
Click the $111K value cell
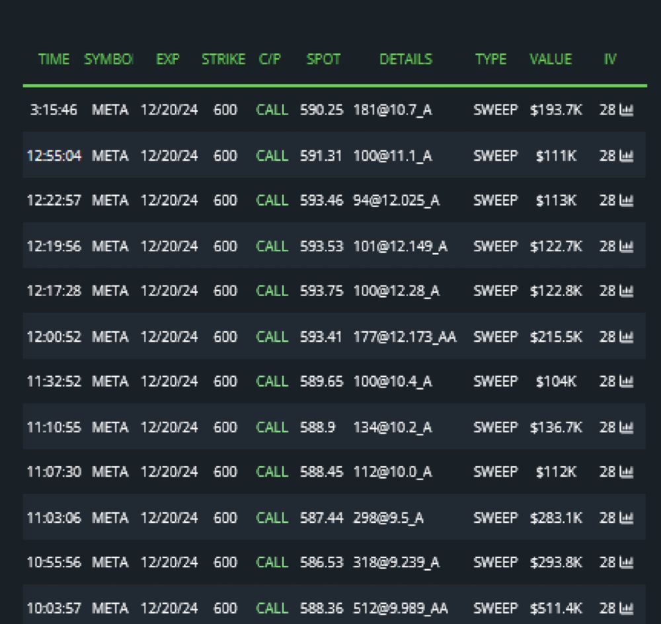[x=556, y=156]
